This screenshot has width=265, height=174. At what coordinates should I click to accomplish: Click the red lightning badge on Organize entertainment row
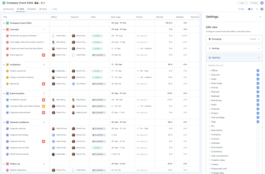click(44, 113)
